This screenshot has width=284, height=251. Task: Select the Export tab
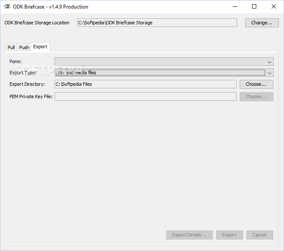coord(40,47)
